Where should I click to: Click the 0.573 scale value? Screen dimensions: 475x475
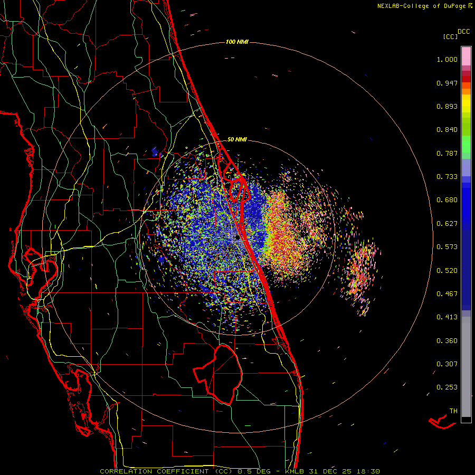click(447, 247)
